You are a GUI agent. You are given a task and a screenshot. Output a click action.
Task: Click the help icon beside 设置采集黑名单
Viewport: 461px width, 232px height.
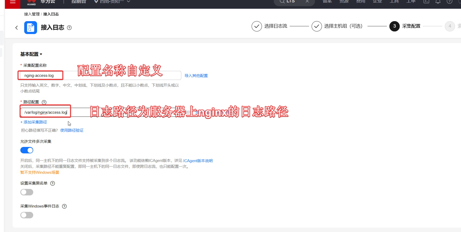53,183
